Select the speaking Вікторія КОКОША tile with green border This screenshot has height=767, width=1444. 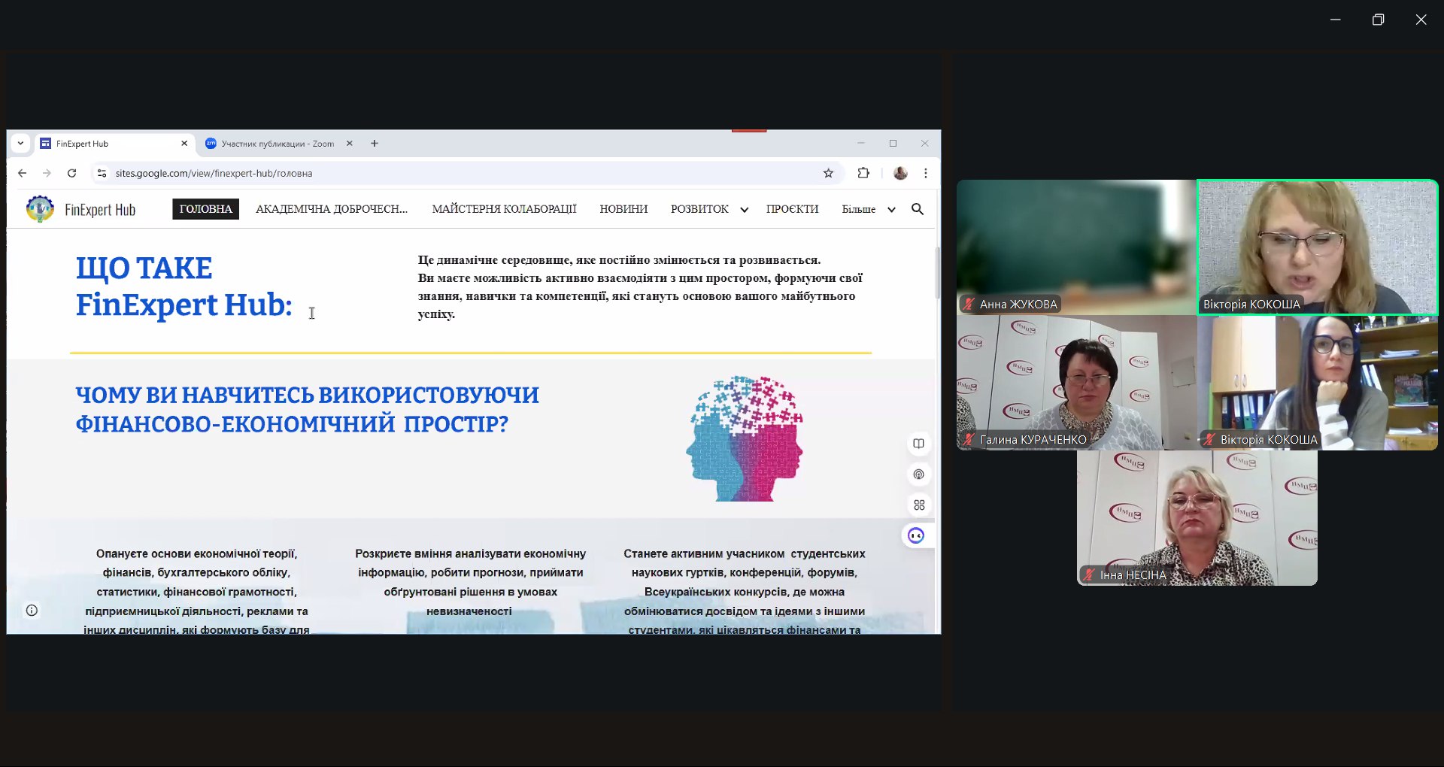(x=1318, y=247)
